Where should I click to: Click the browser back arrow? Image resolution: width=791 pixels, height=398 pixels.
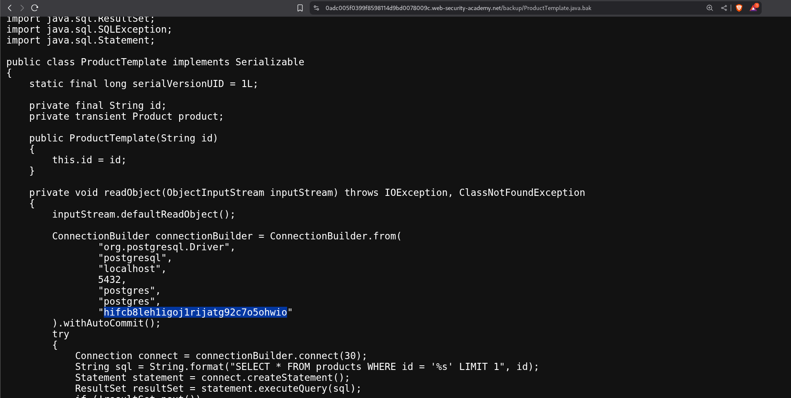coord(10,8)
